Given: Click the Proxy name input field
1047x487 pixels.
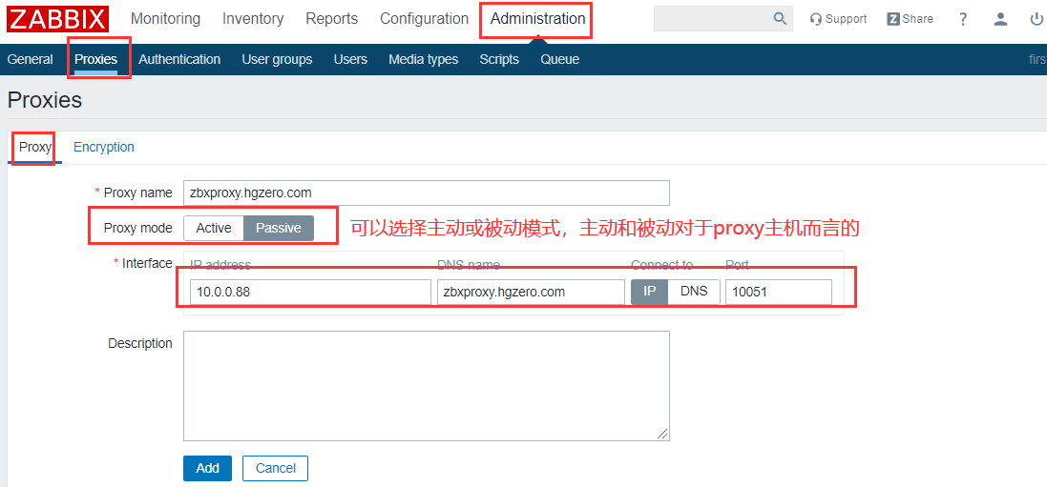Looking at the screenshot, I should (x=426, y=193).
